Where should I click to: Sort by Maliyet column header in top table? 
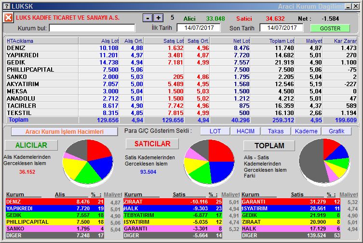coord(309,41)
